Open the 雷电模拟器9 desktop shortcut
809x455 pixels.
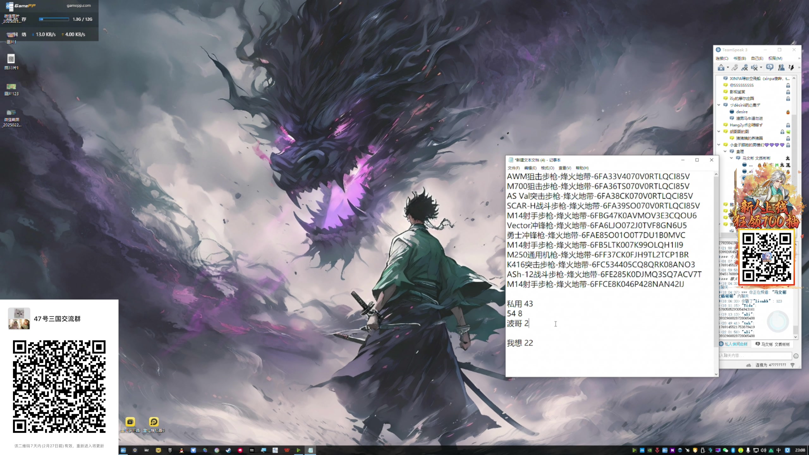coord(154,425)
